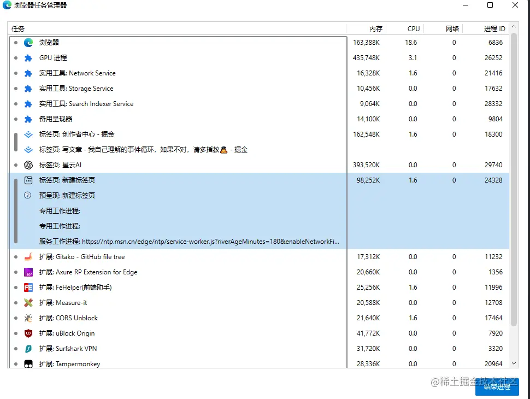Select the 标签页: 写文章 row
Viewport: 530px width, 399px height.
[x=259, y=149]
